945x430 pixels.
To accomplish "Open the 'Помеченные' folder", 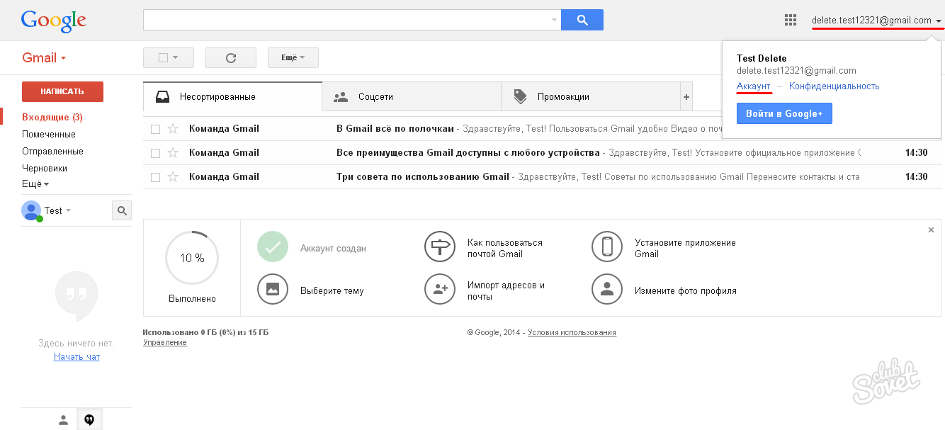I will [x=49, y=135].
